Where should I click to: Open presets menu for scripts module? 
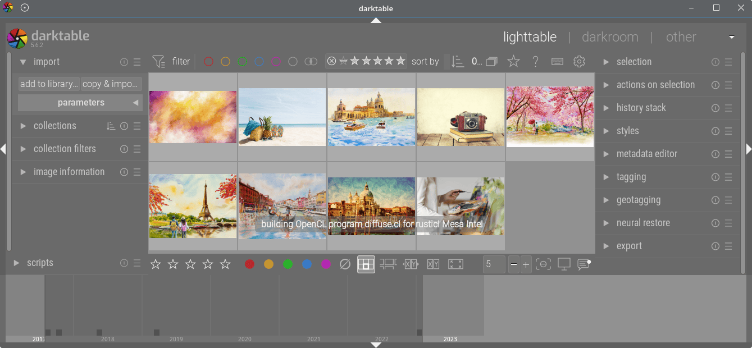coord(137,263)
